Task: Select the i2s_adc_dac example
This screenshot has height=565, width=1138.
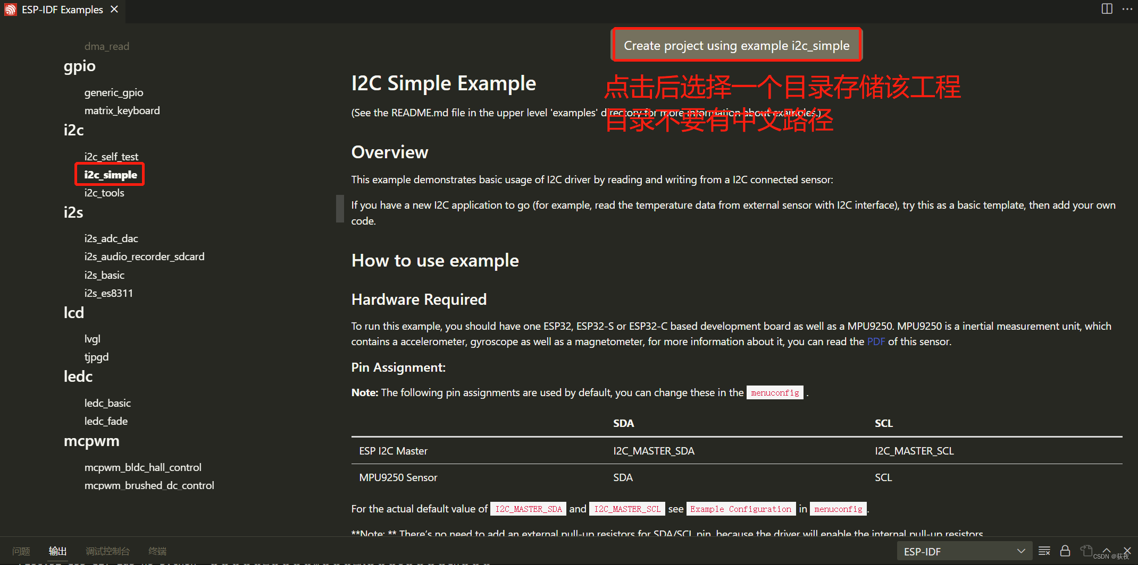Action: coord(111,238)
